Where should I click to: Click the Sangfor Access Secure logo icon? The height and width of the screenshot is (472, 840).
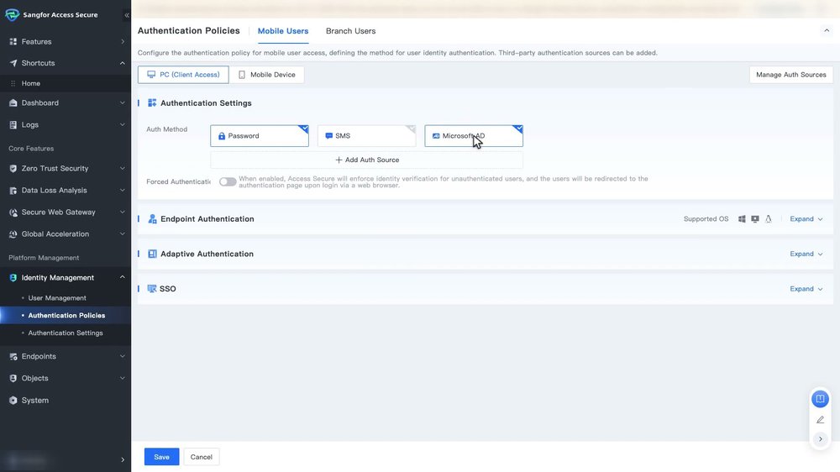[x=12, y=14]
